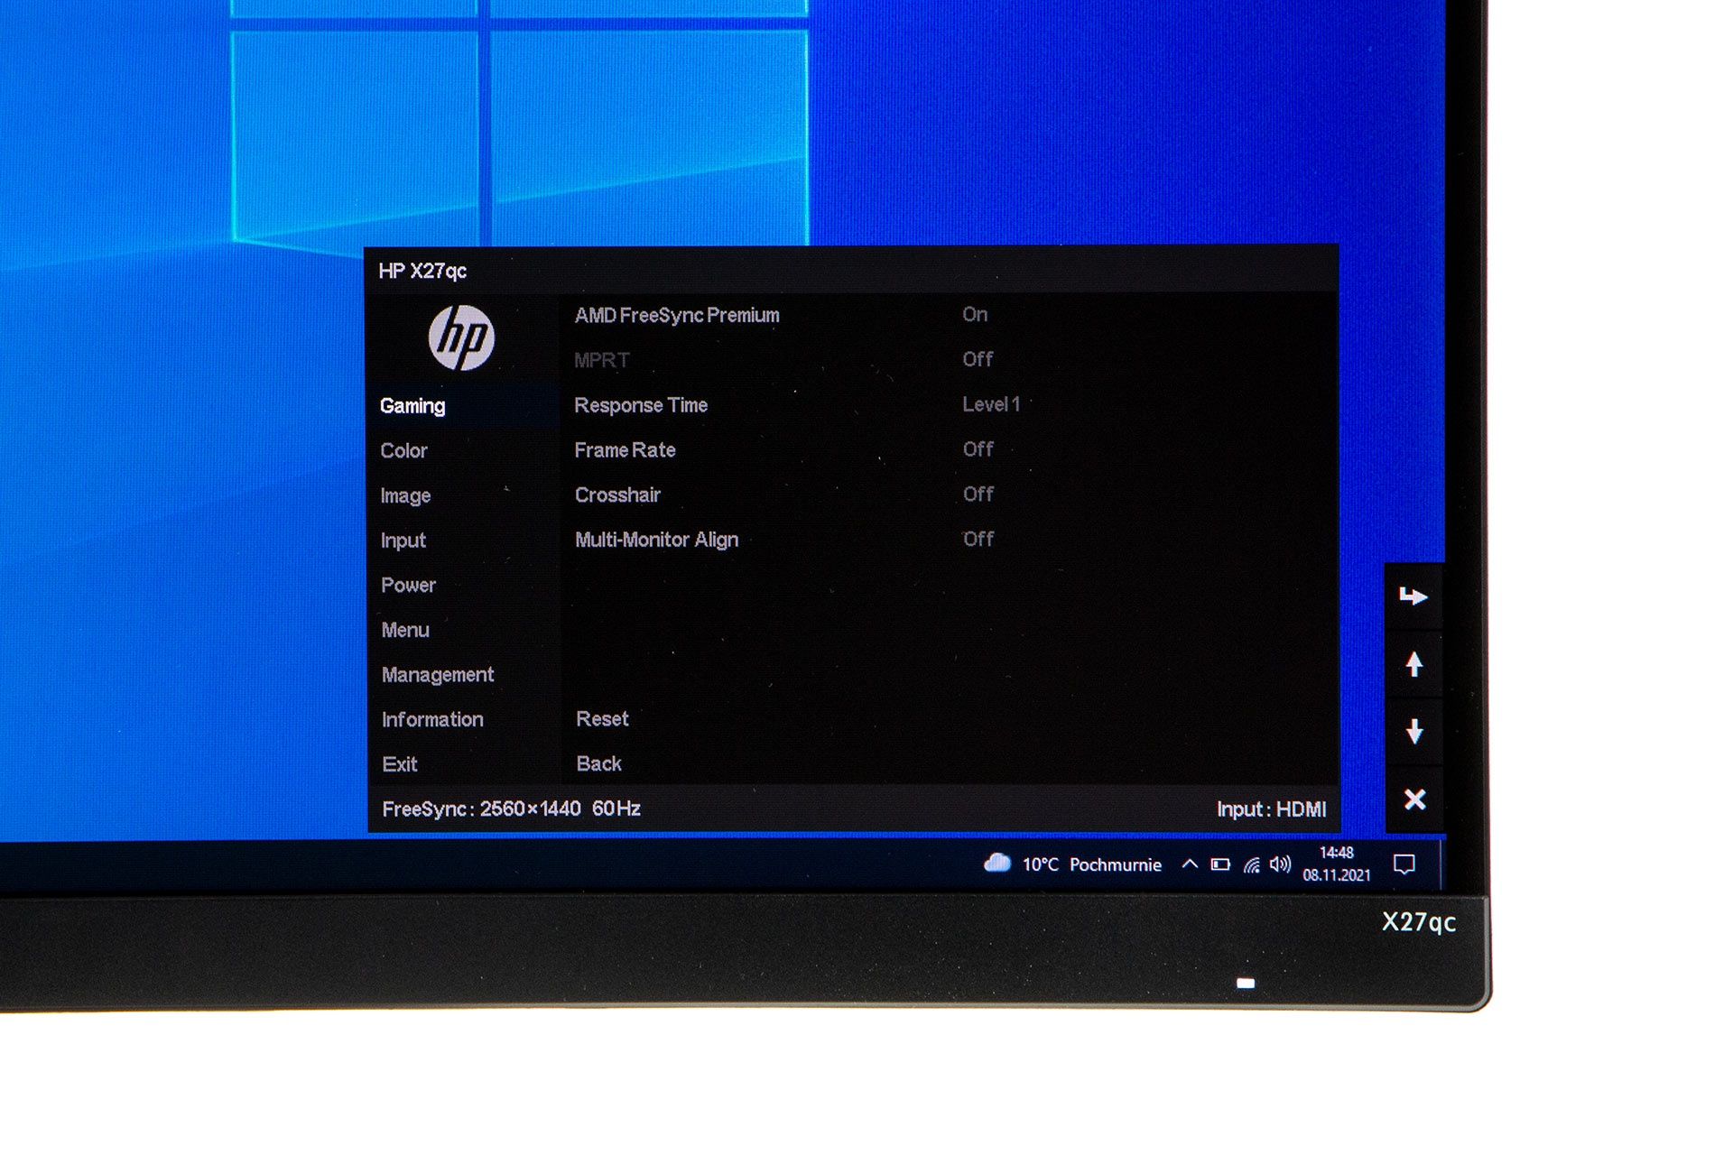This screenshot has width=1733, height=1155.
Task: Click the '10°C Pochmurnie' weather text
Action: pos(1091,864)
